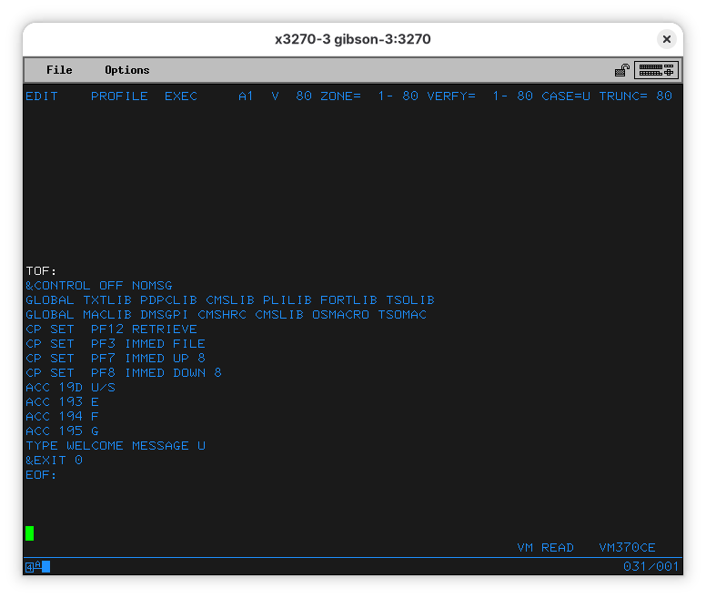Click the CP SET PF12 RETRIEVE line

coord(111,329)
